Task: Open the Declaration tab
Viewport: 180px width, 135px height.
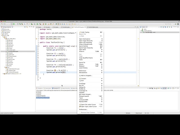Action: point(47,88)
